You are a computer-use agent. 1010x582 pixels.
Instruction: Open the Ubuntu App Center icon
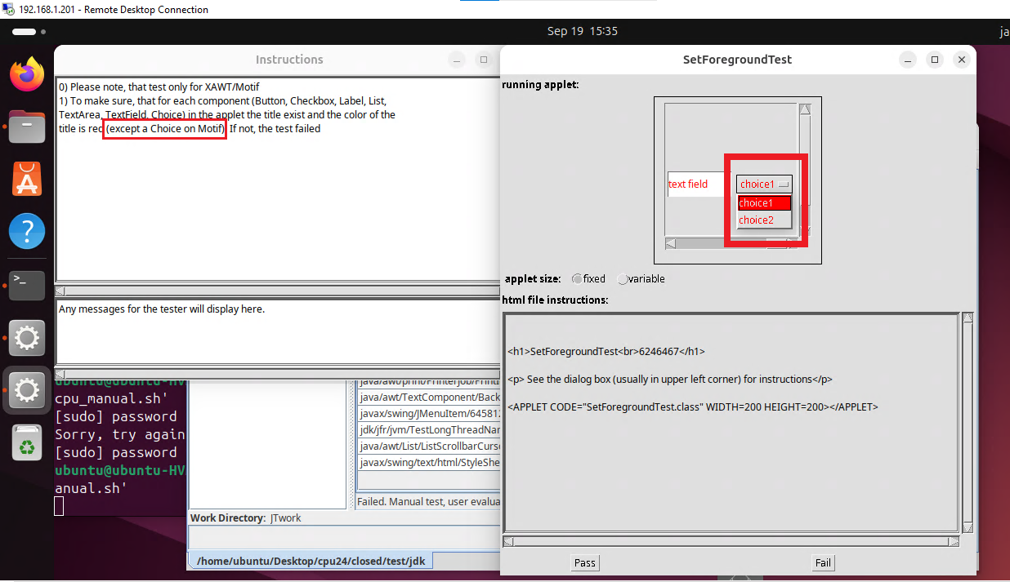[x=27, y=180]
